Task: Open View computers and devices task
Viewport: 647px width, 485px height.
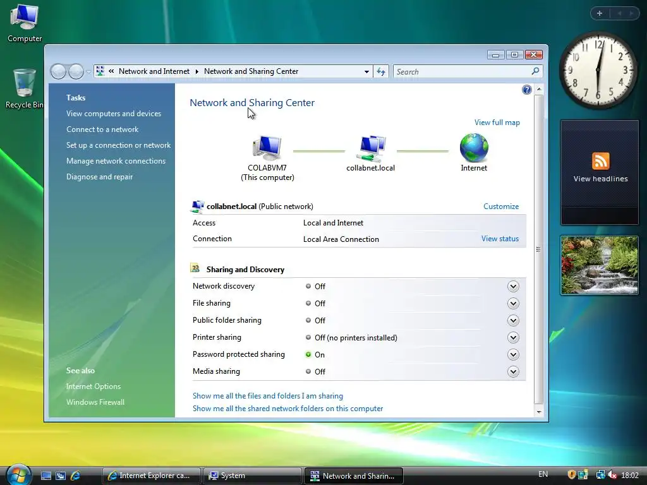Action: coord(114,114)
